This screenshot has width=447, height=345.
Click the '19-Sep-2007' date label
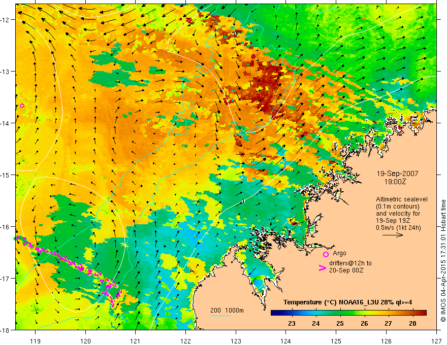click(397, 174)
